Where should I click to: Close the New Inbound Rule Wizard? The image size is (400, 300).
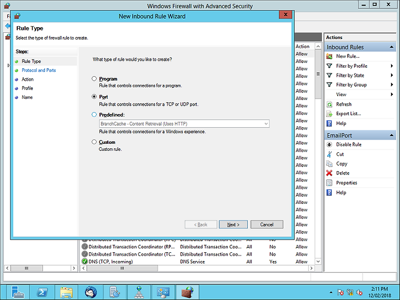(286, 15)
